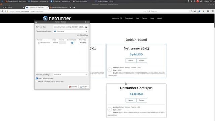Click the clock showing 26 Apr, 09:16
This screenshot has width=215, height=121.
[209, 1]
